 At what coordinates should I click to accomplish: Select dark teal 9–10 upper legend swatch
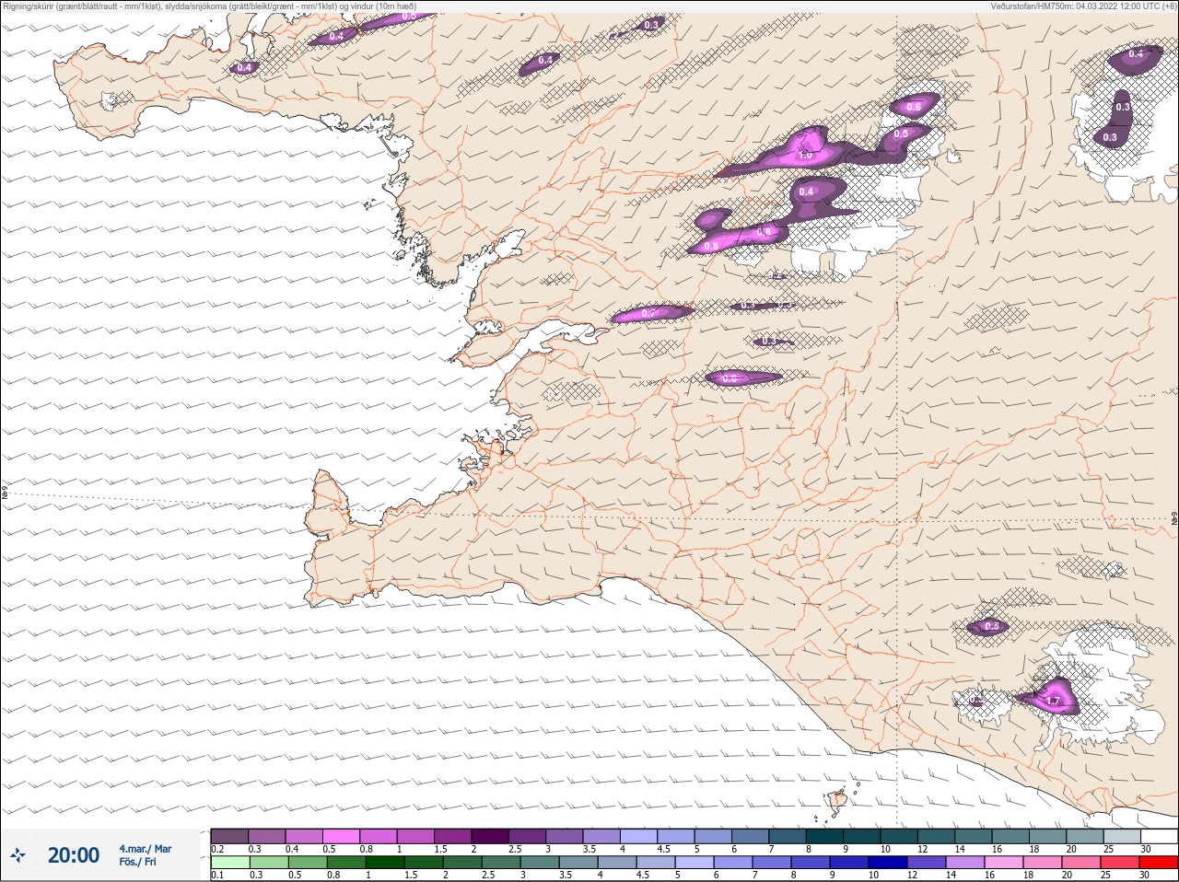pyautogui.click(x=862, y=836)
